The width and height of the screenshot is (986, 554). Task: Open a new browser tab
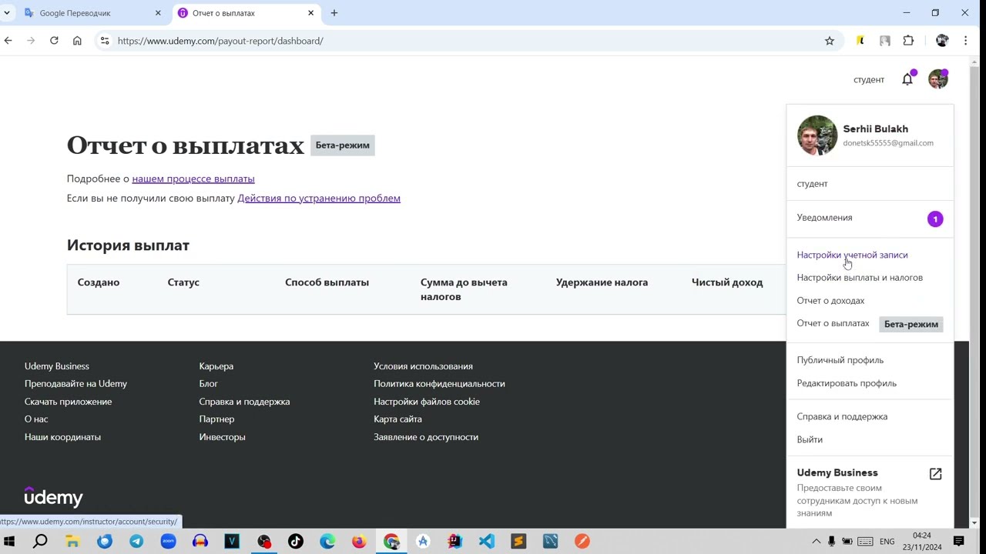[334, 13]
